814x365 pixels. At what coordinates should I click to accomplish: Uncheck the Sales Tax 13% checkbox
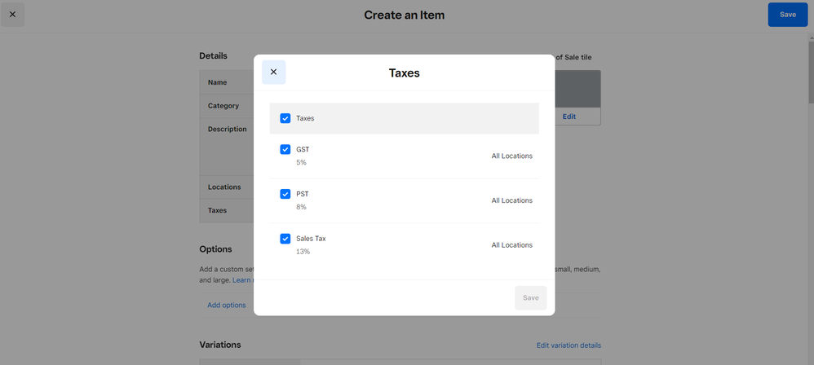click(285, 239)
